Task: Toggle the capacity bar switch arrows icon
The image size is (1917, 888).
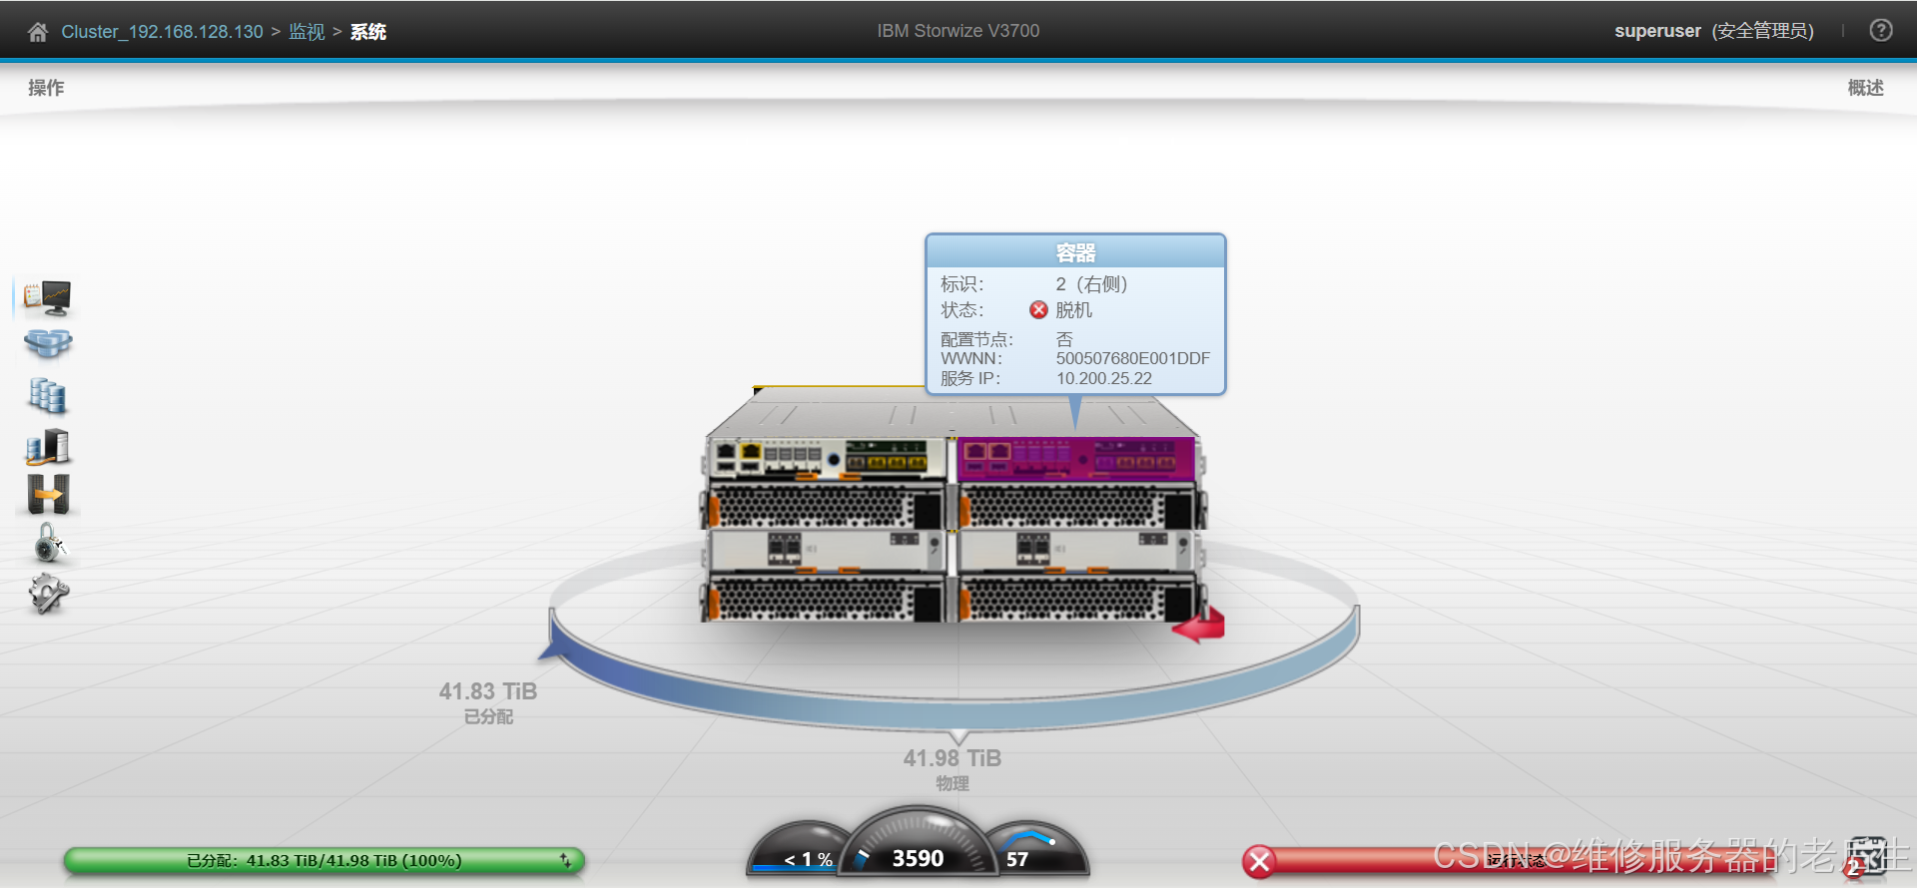Action: [x=566, y=860]
